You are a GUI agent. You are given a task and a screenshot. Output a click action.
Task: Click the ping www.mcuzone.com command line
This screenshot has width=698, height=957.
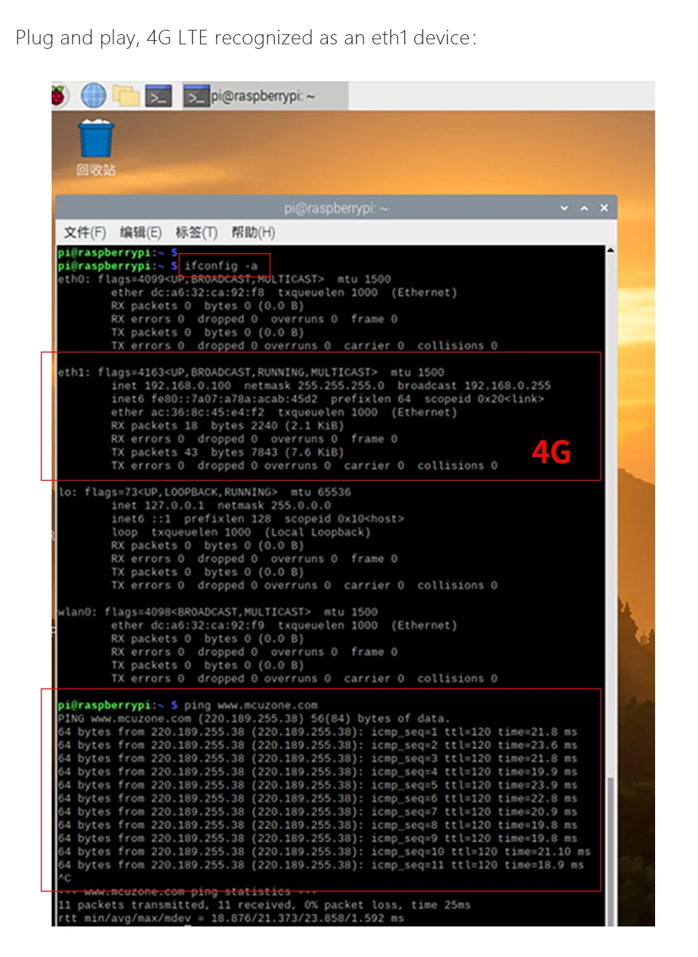pyautogui.click(x=250, y=705)
